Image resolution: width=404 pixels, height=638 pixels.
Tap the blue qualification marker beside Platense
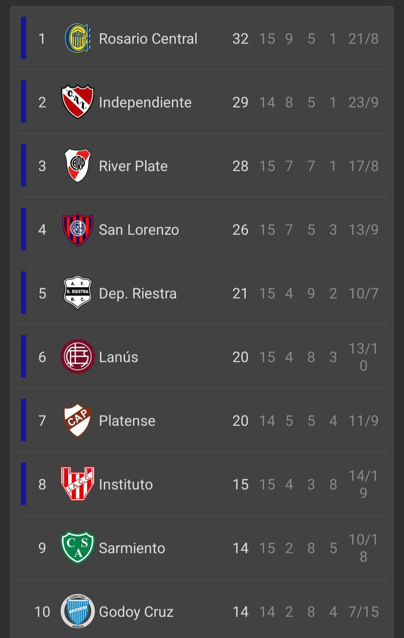tap(24, 420)
